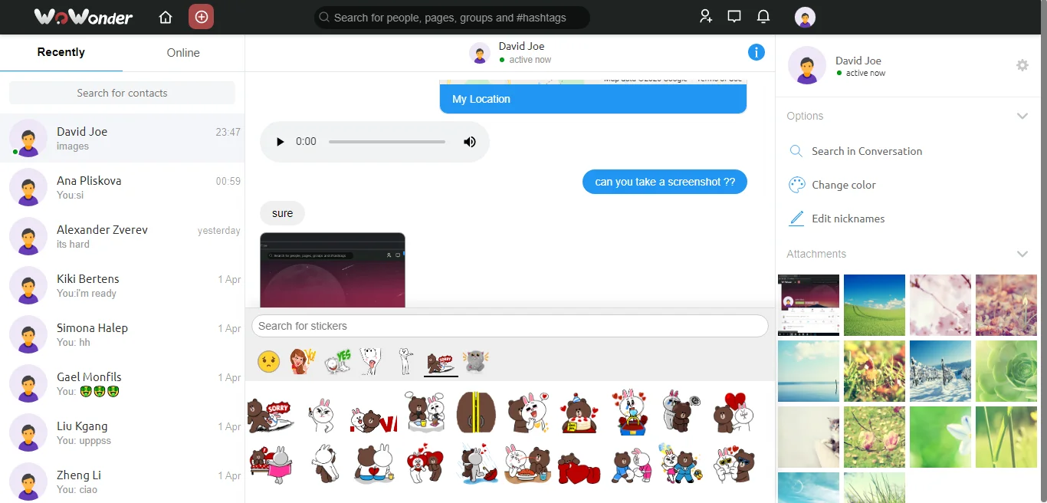This screenshot has width=1047, height=503.
Task: Open David Joe's name in chat header
Action: coord(521,46)
